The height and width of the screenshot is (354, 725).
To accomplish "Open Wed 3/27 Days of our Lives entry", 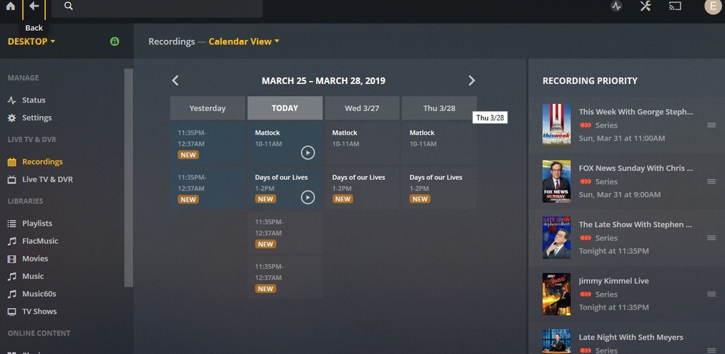I will [362, 188].
